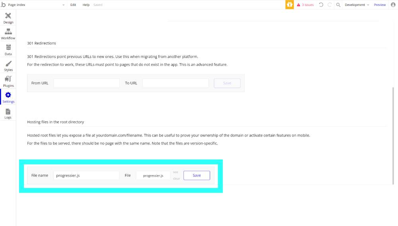Screen dimensions: 398x226
Task: Open the Logs tab in sidebar
Action: (8, 113)
